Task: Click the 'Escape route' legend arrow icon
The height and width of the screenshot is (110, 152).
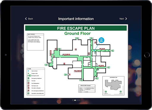Action: coord(28,73)
